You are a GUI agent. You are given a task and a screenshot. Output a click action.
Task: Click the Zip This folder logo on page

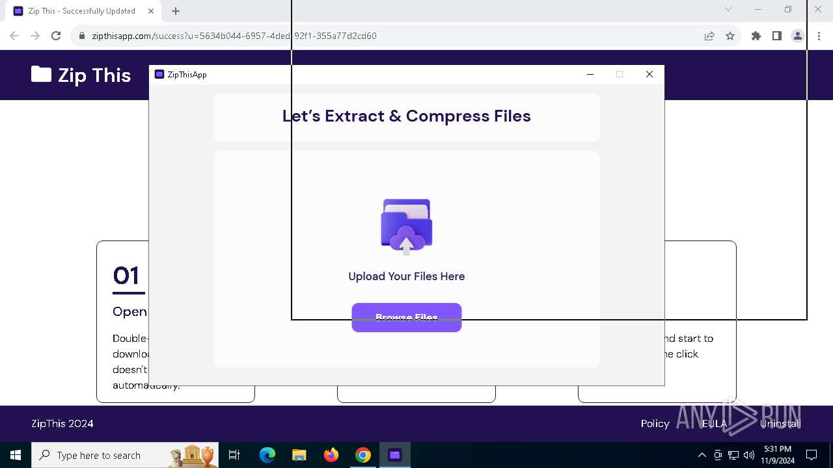(x=41, y=74)
